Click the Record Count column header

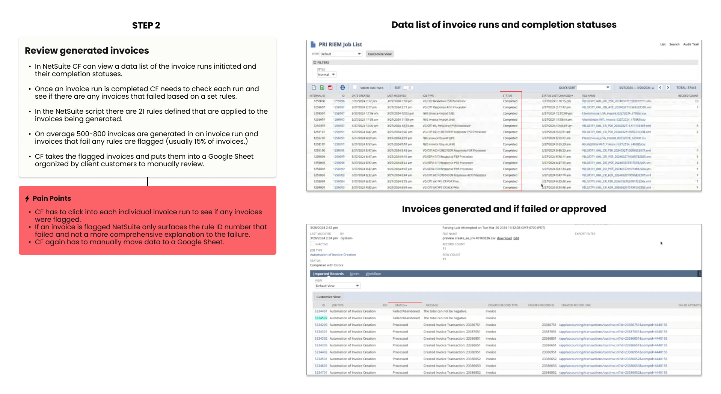click(x=688, y=96)
